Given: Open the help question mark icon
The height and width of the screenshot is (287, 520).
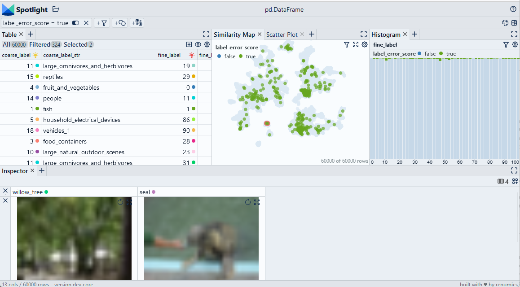Looking at the screenshot, I should [513, 9].
